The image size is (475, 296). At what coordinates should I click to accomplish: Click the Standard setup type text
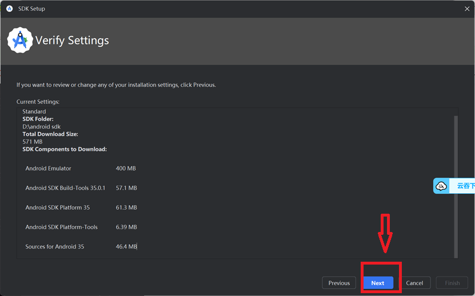click(34, 111)
